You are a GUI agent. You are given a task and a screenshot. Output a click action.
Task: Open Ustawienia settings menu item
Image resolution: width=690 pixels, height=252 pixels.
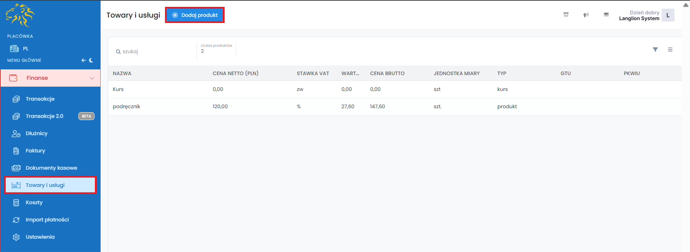point(40,237)
